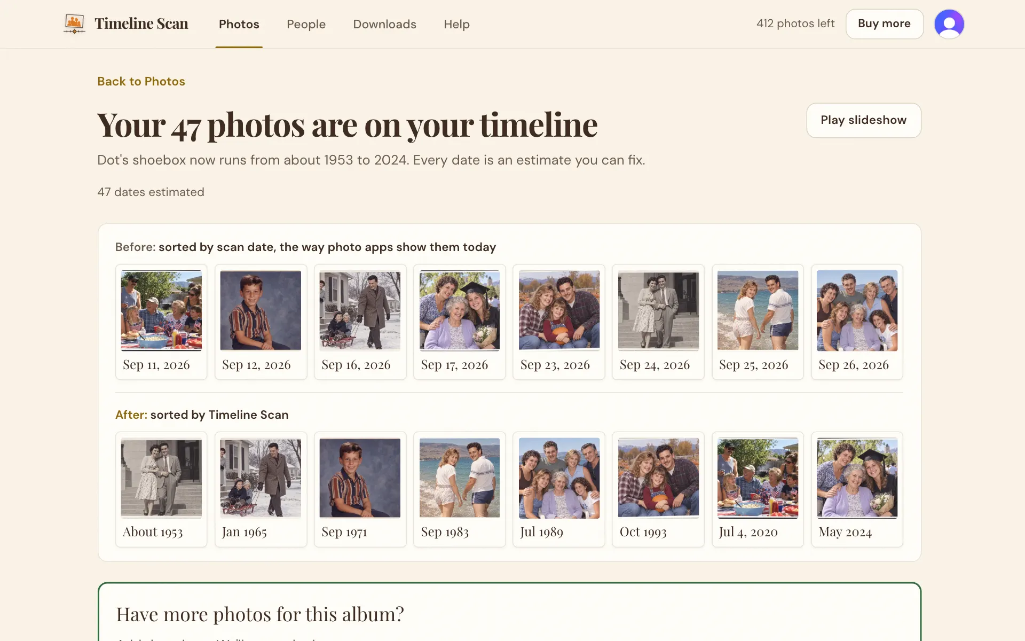Viewport: 1025px width, 641px height.
Task: Click the 'Oct 1993' date label
Action: pyautogui.click(x=643, y=532)
